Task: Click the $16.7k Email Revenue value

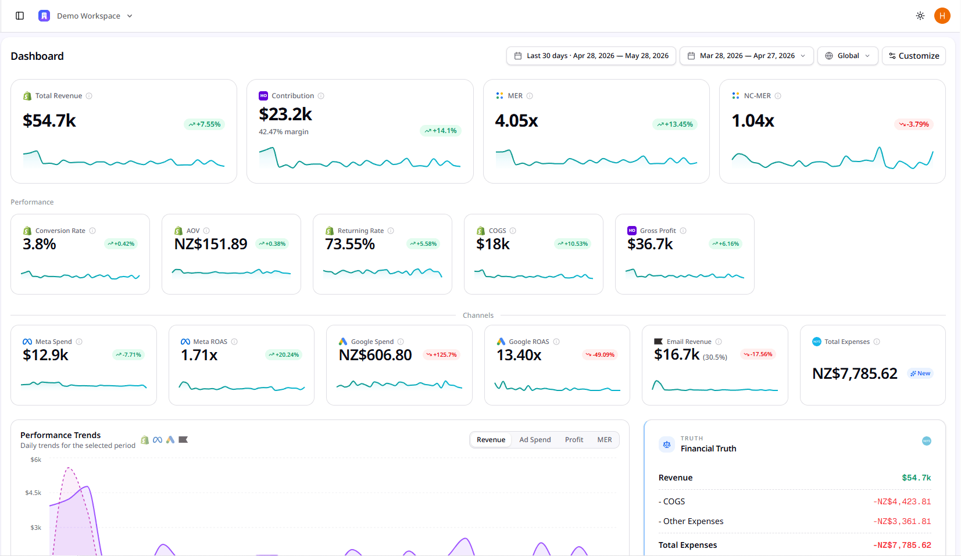Action: pyautogui.click(x=677, y=354)
